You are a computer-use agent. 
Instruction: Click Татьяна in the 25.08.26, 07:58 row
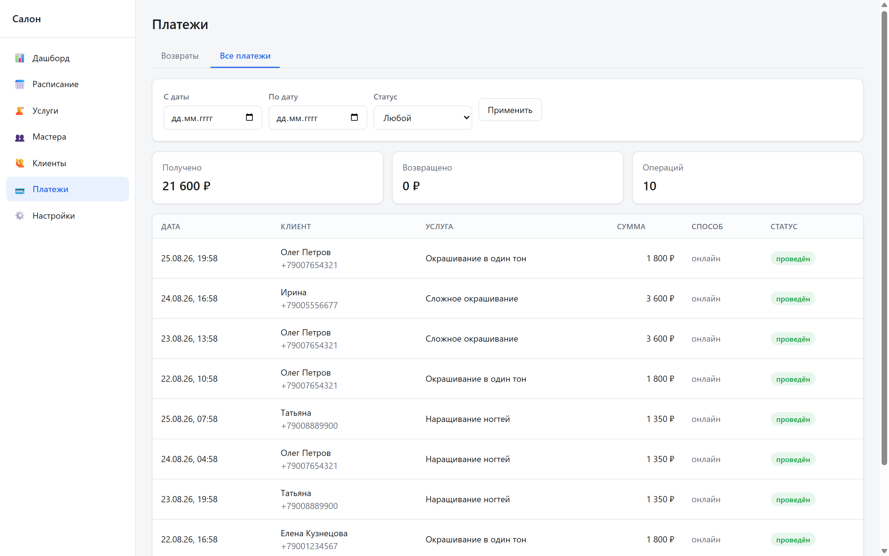pos(296,413)
